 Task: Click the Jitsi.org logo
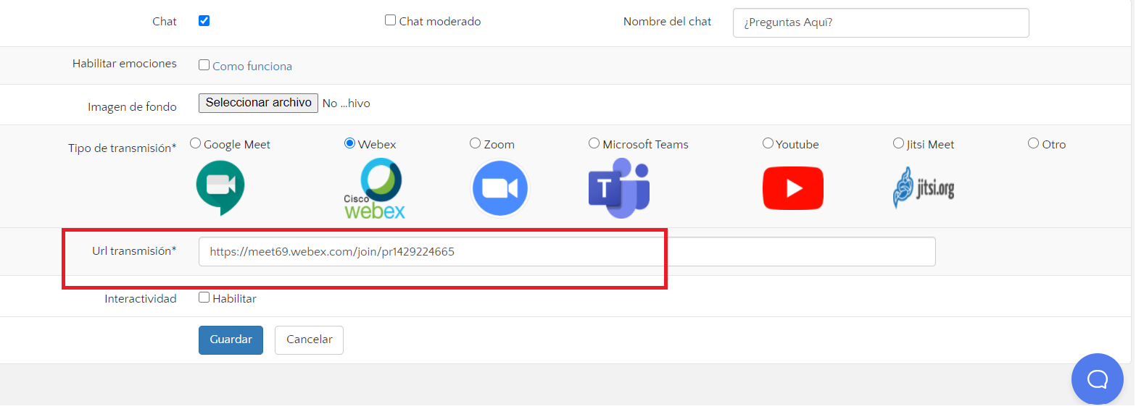pos(923,188)
